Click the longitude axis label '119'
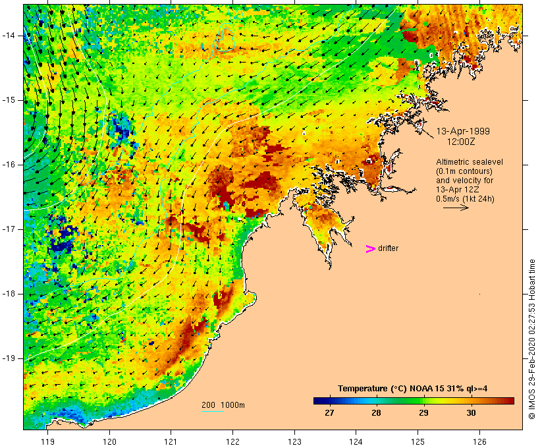The width and height of the screenshot is (540, 448). (47, 441)
